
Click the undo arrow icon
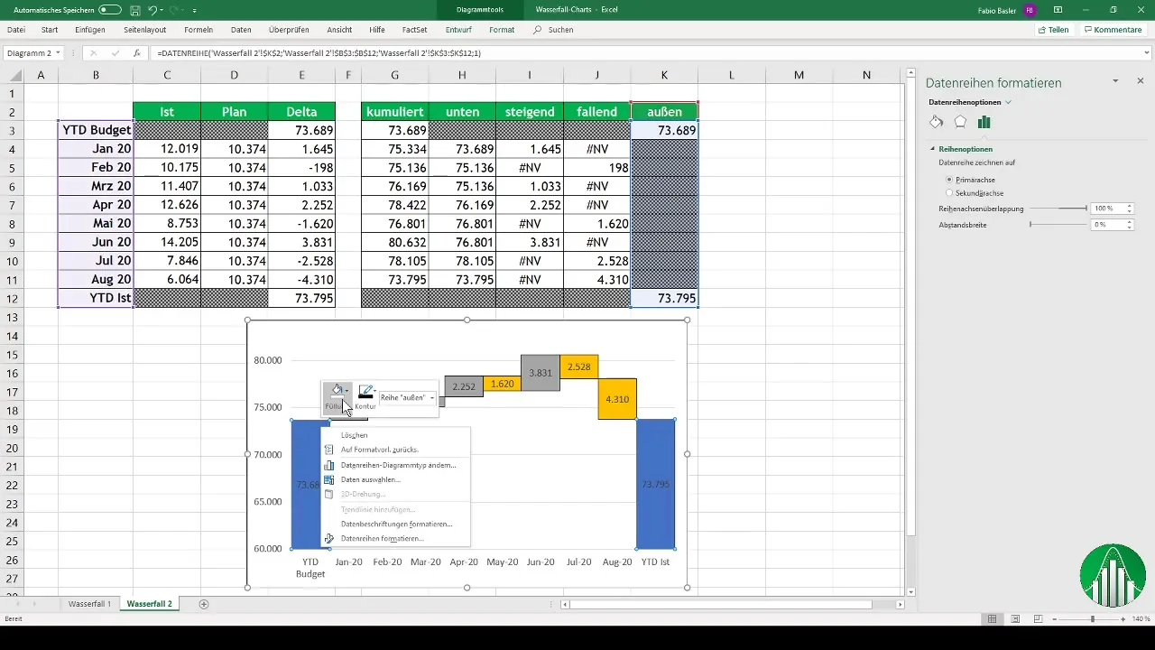[153, 9]
